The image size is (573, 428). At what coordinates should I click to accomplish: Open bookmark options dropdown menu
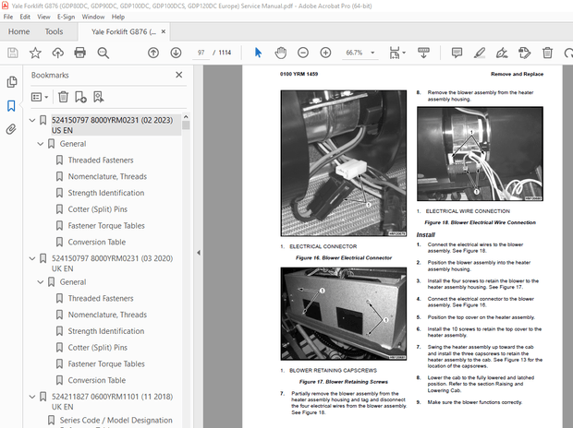tap(40, 97)
